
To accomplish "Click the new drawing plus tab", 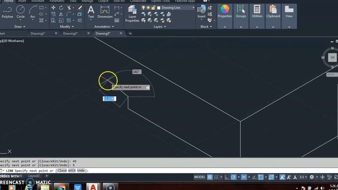I will click(130, 33).
